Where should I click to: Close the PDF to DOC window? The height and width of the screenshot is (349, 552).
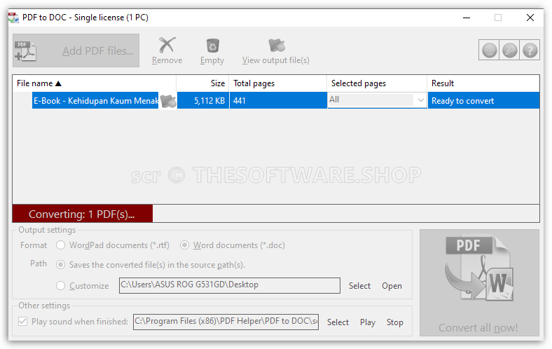(530, 18)
